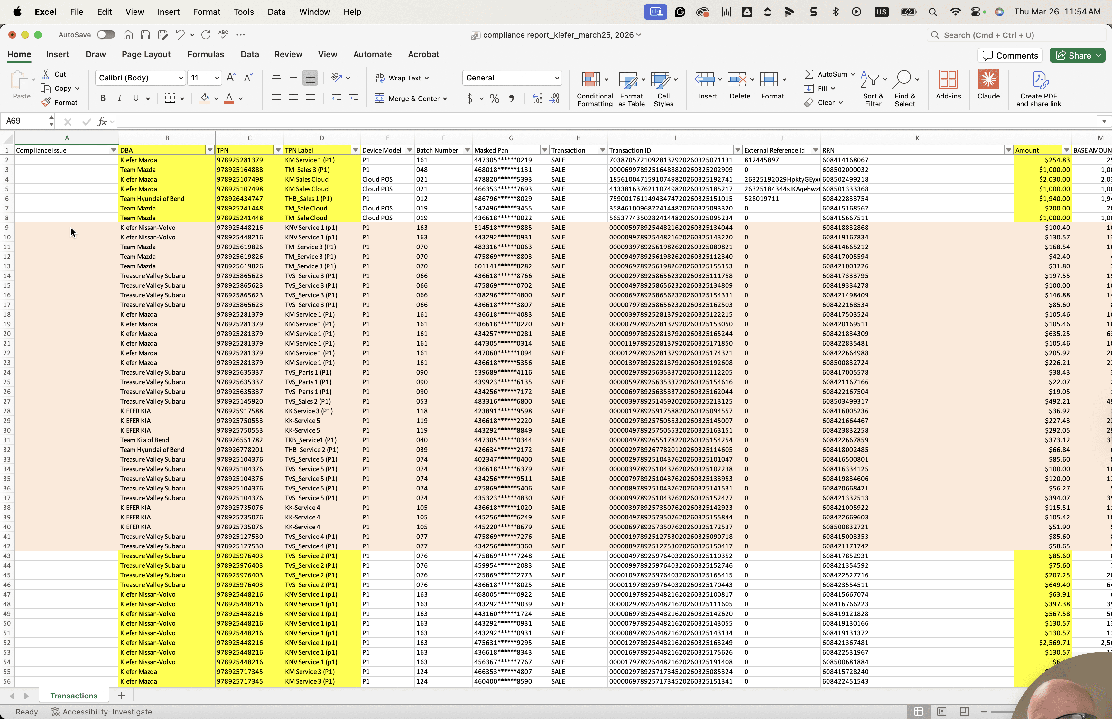Image resolution: width=1112 pixels, height=719 pixels.
Task: Apply the yellow Fill Color bucket
Action: point(204,98)
